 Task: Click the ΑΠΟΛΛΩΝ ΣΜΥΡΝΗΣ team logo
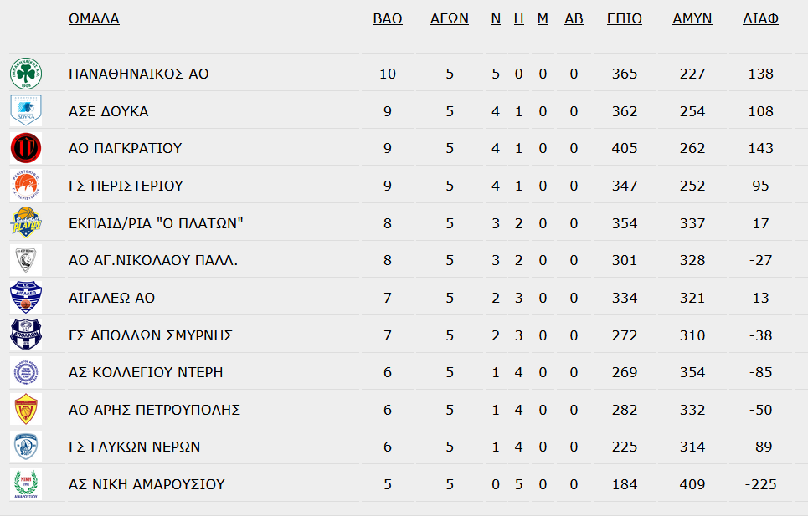tap(26, 335)
